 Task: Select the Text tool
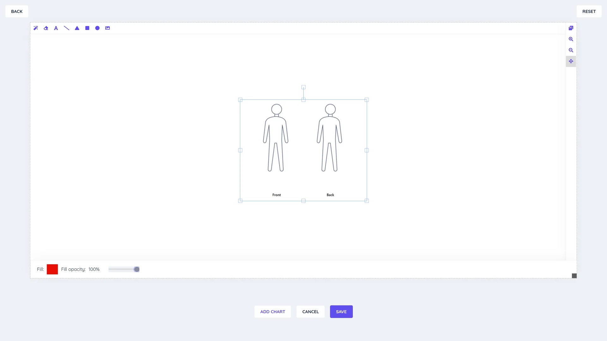pos(56,28)
